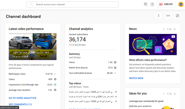Open the News illustration image
This screenshot has width=185, height=109.
[x=153, y=44]
